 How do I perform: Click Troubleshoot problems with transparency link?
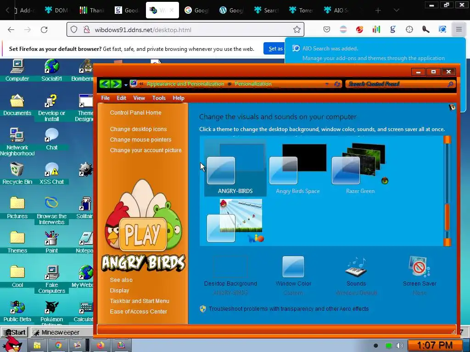tap(289, 308)
